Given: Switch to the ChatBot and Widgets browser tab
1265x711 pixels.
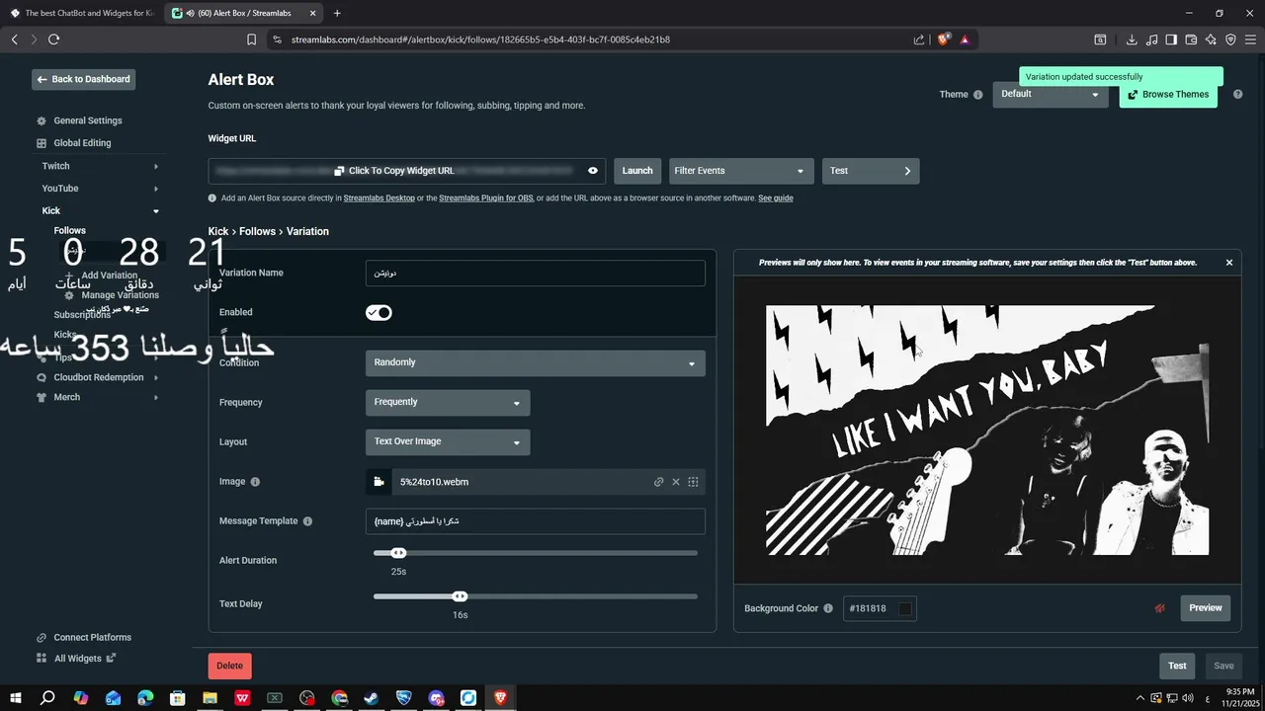Looking at the screenshot, I should click(x=82, y=13).
